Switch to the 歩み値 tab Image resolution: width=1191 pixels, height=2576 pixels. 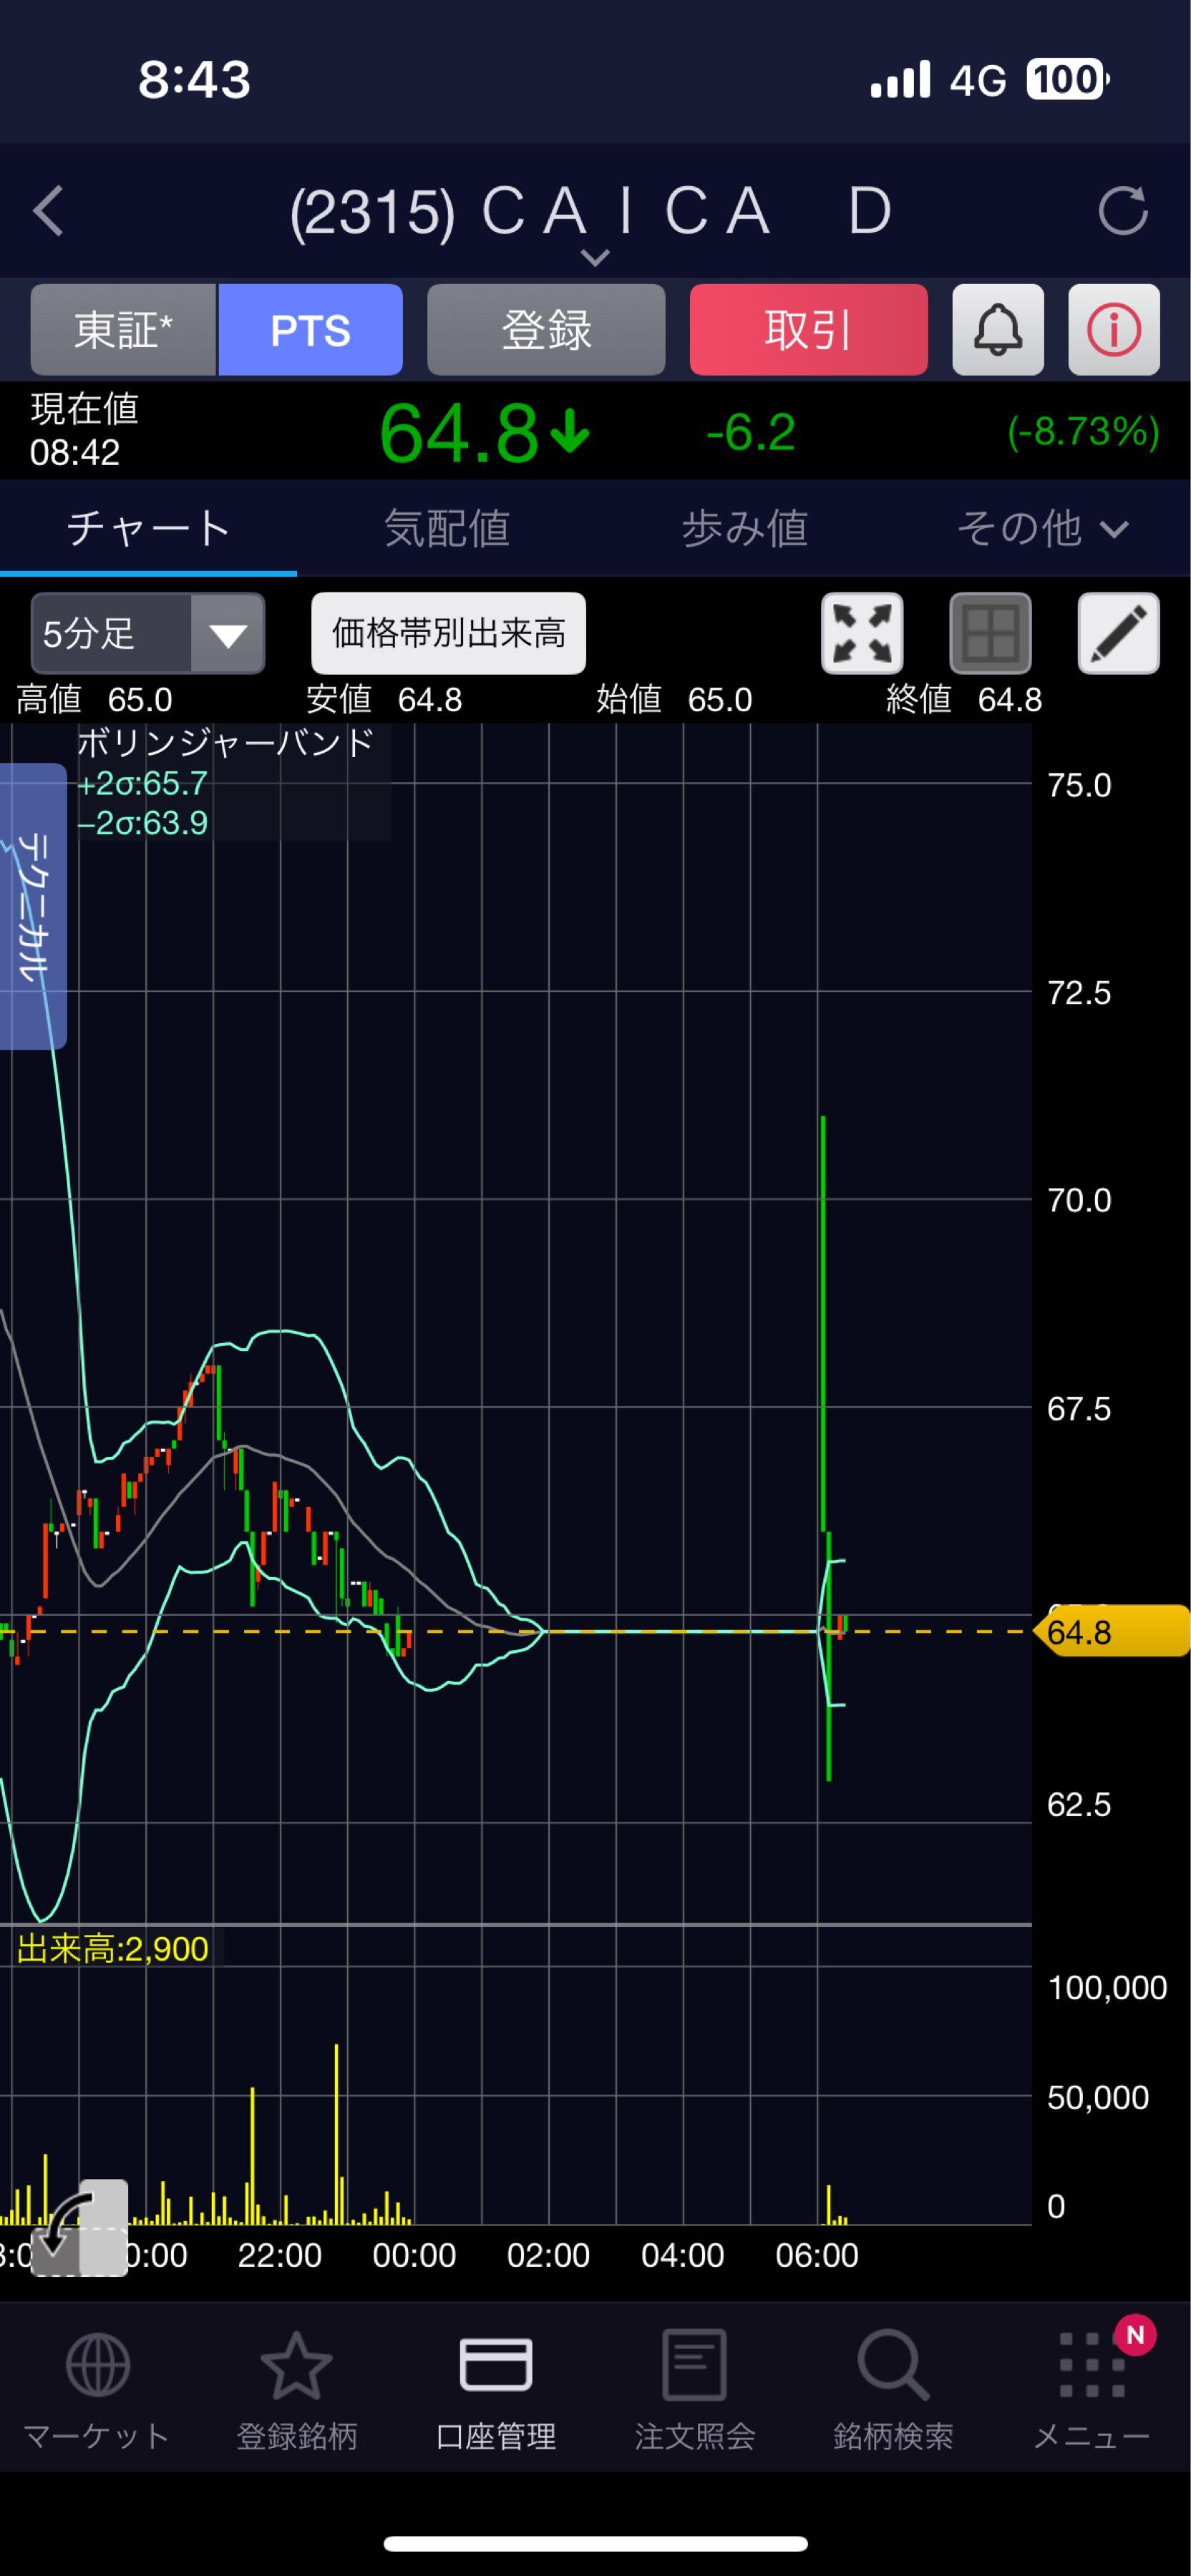tap(744, 528)
